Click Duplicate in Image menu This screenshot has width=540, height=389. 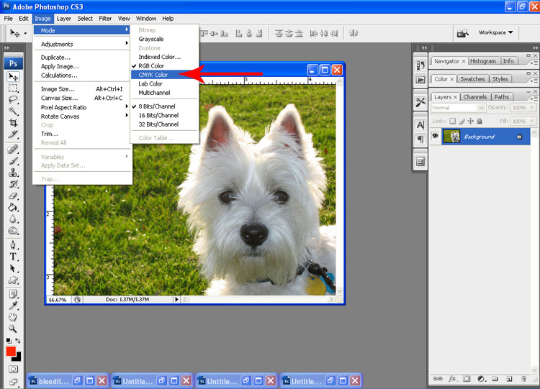[82, 58]
